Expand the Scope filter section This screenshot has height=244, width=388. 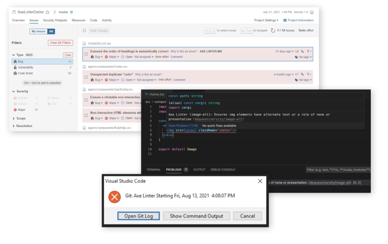(x=21, y=118)
